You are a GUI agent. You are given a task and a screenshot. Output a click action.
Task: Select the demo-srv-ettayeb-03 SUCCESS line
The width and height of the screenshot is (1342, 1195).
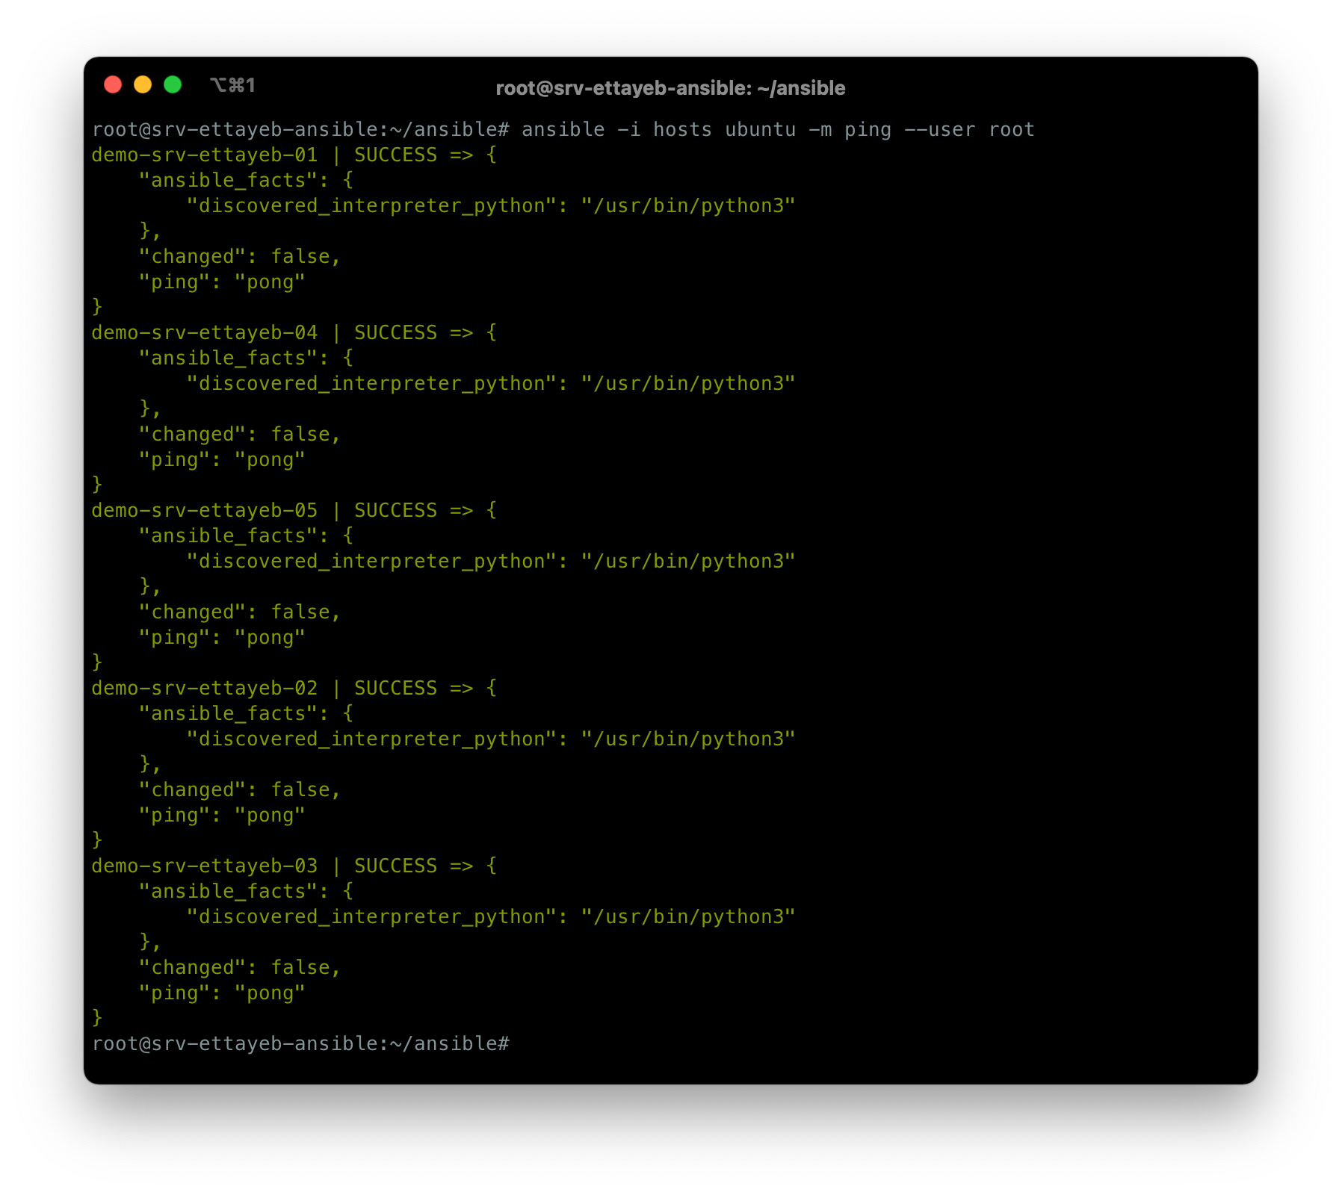coord(294,866)
